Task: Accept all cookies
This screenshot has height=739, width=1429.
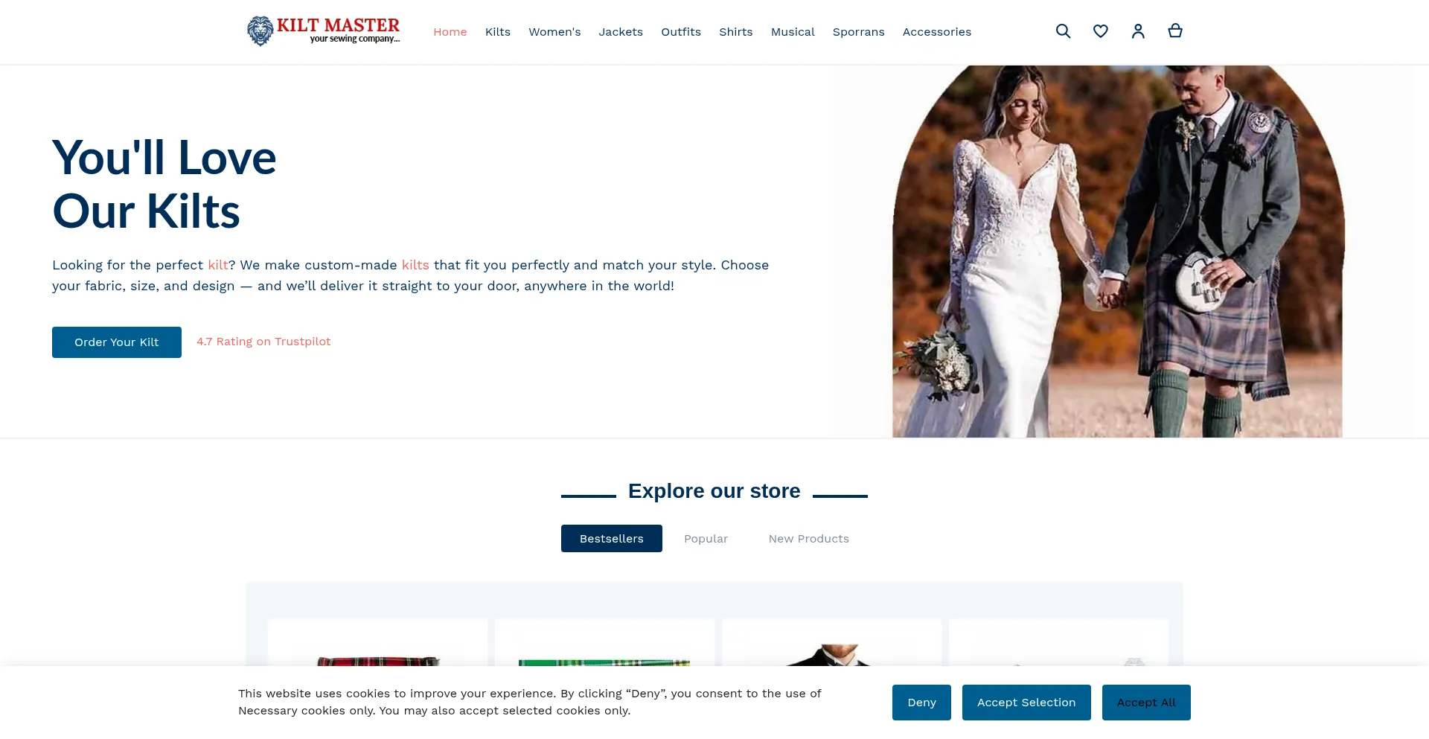Action: click(x=1146, y=702)
